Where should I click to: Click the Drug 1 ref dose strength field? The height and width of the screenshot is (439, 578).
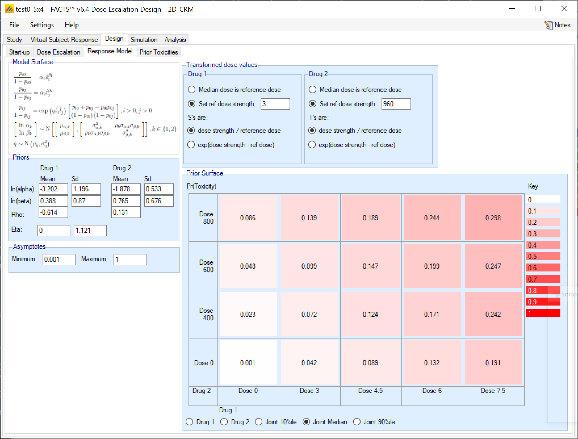(x=275, y=104)
